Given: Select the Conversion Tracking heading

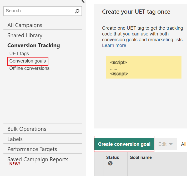Looking at the screenshot, I should pyautogui.click(x=34, y=45).
